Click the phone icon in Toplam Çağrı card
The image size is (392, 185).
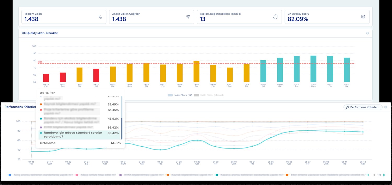click(x=100, y=17)
